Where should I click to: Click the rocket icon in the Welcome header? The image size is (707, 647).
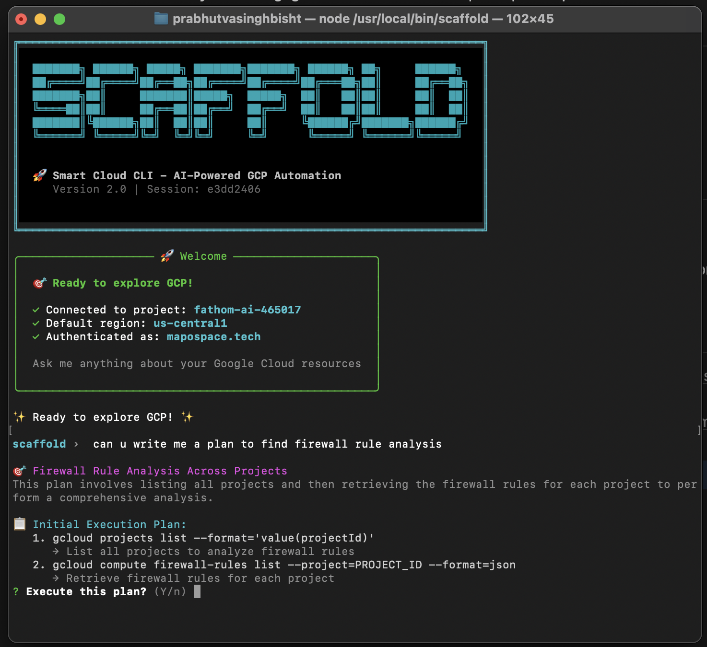pyautogui.click(x=166, y=255)
